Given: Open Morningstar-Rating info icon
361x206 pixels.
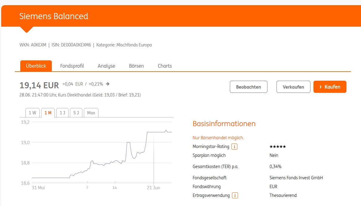Looking at the screenshot, I should pyautogui.click(x=234, y=147).
